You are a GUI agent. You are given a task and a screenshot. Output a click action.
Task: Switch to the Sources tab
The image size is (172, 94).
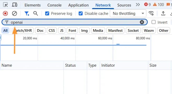(x=124, y=5)
